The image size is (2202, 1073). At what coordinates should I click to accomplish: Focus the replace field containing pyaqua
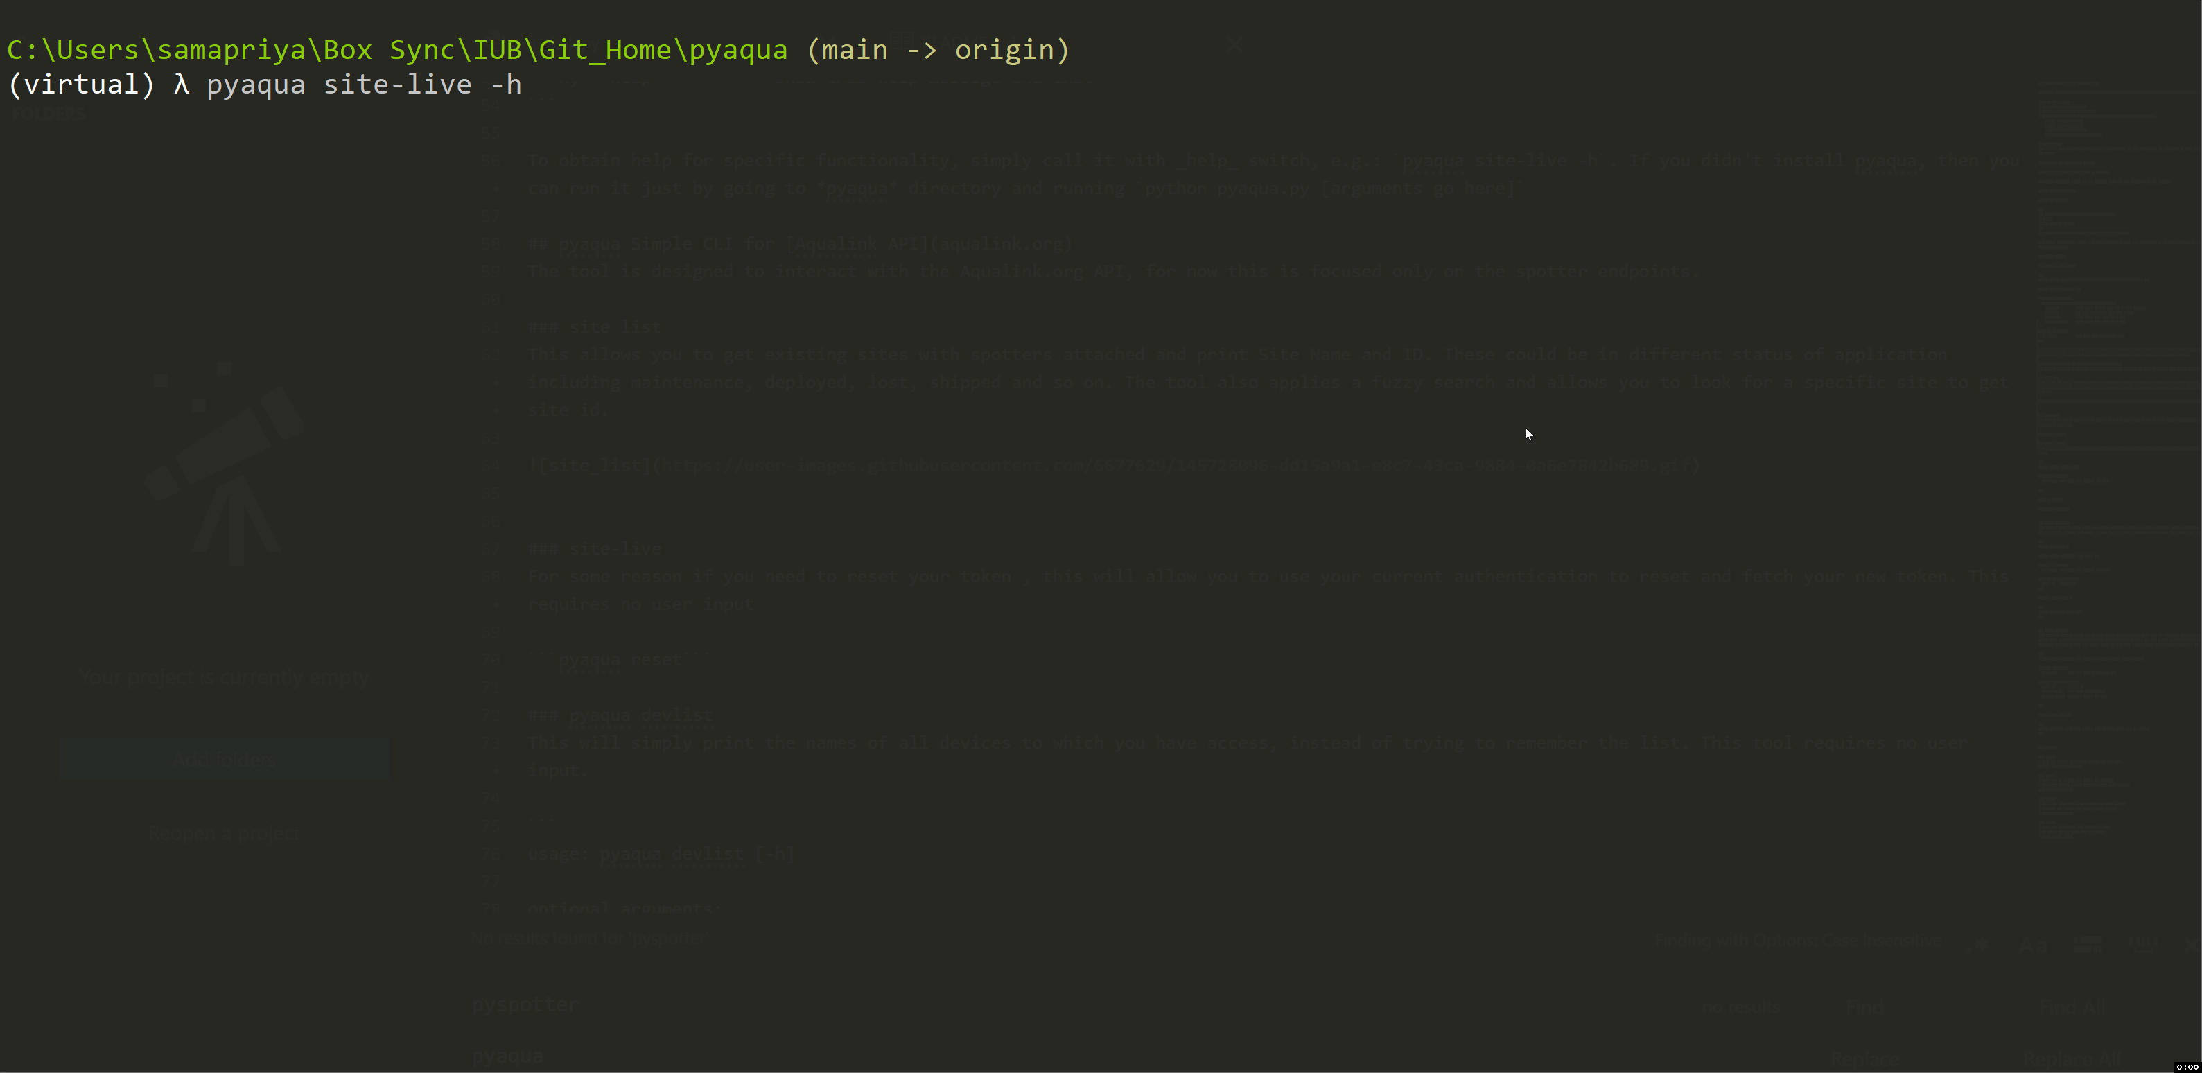(x=1069, y=1058)
